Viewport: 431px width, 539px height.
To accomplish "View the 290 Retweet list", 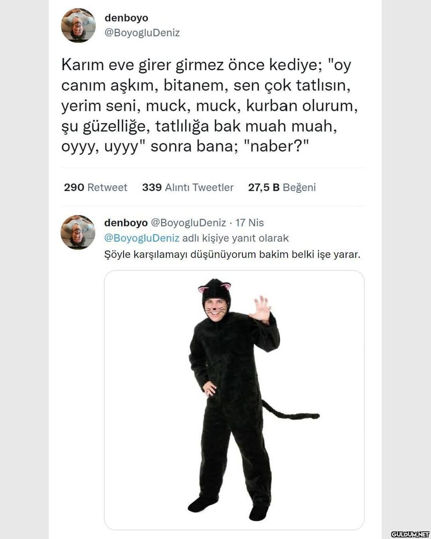I will tap(95, 187).
